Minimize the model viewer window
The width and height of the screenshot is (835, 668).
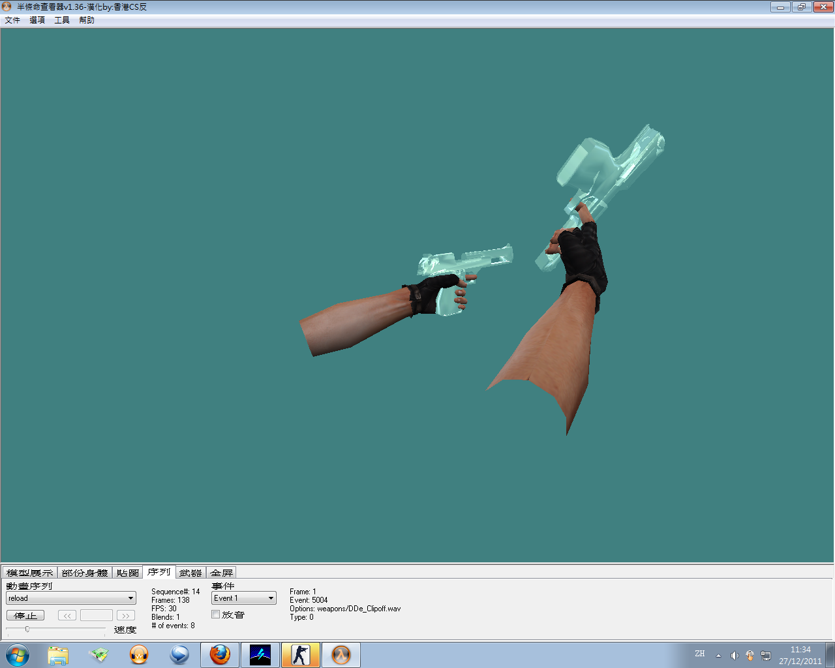coord(780,7)
